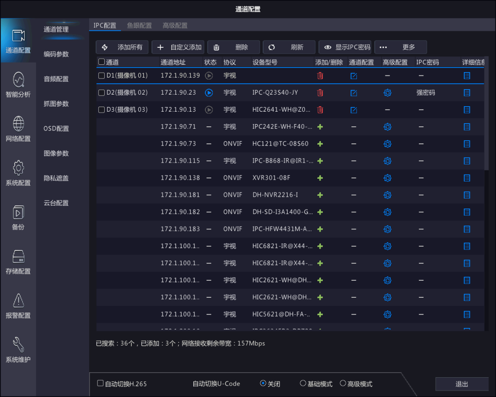496x397 pixels.
Task: Click the 自定义添加 button
Action: click(178, 47)
